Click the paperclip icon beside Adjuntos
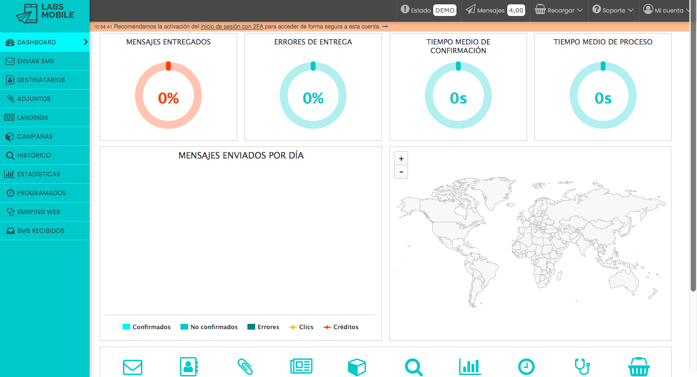The width and height of the screenshot is (697, 377). coord(11,99)
